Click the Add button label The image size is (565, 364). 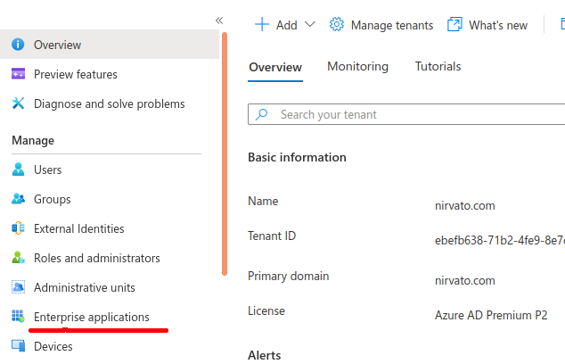pos(286,25)
